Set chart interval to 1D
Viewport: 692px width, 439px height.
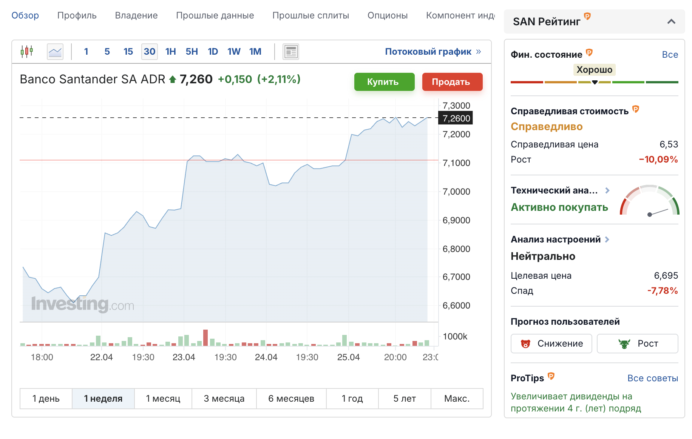213,52
